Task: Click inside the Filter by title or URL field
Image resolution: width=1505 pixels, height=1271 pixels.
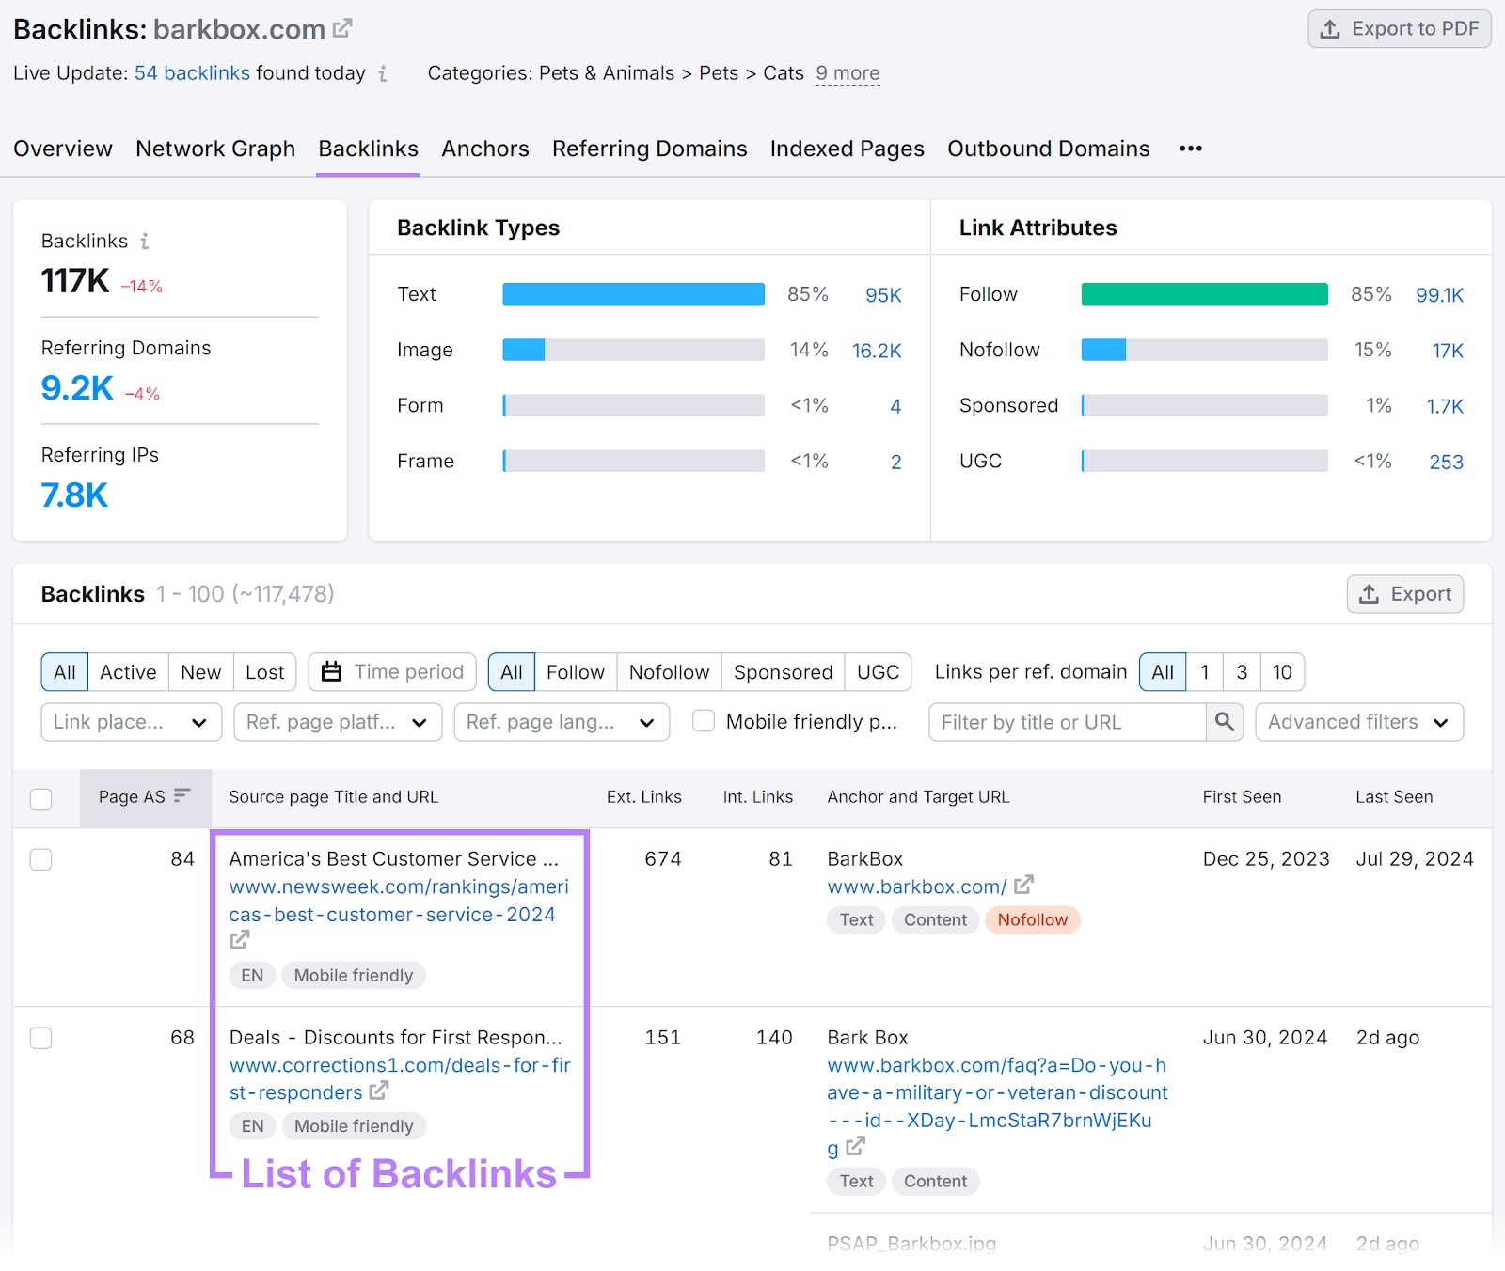Action: (x=1063, y=722)
